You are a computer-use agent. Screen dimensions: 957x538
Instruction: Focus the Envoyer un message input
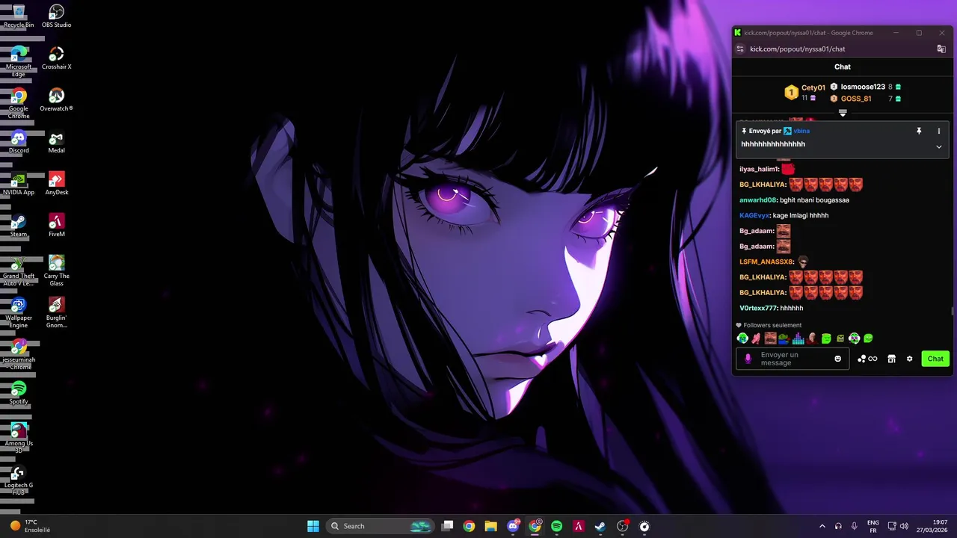(792, 359)
